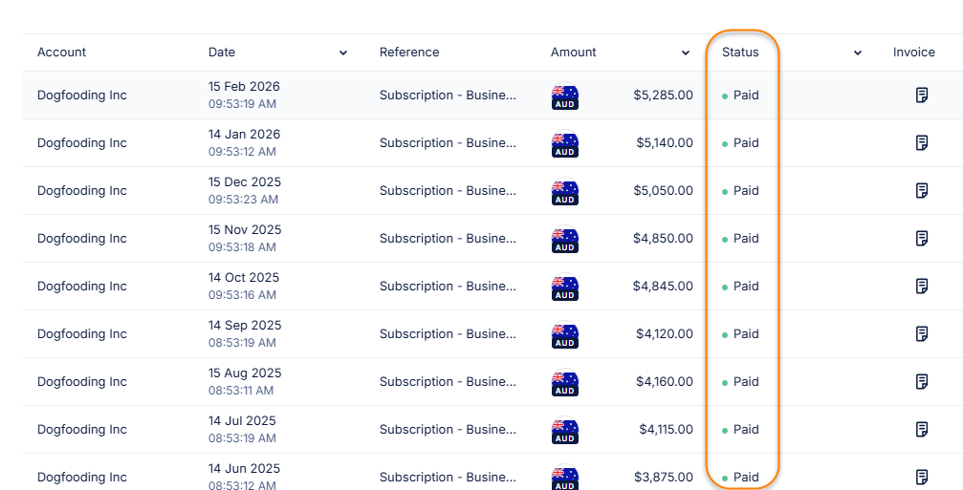Click the $4,850.00 amount cell

click(x=663, y=239)
